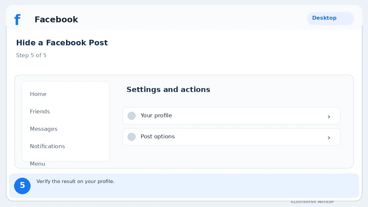Click the Verify the result instruction text
The width and height of the screenshot is (368, 207).
tap(75, 181)
